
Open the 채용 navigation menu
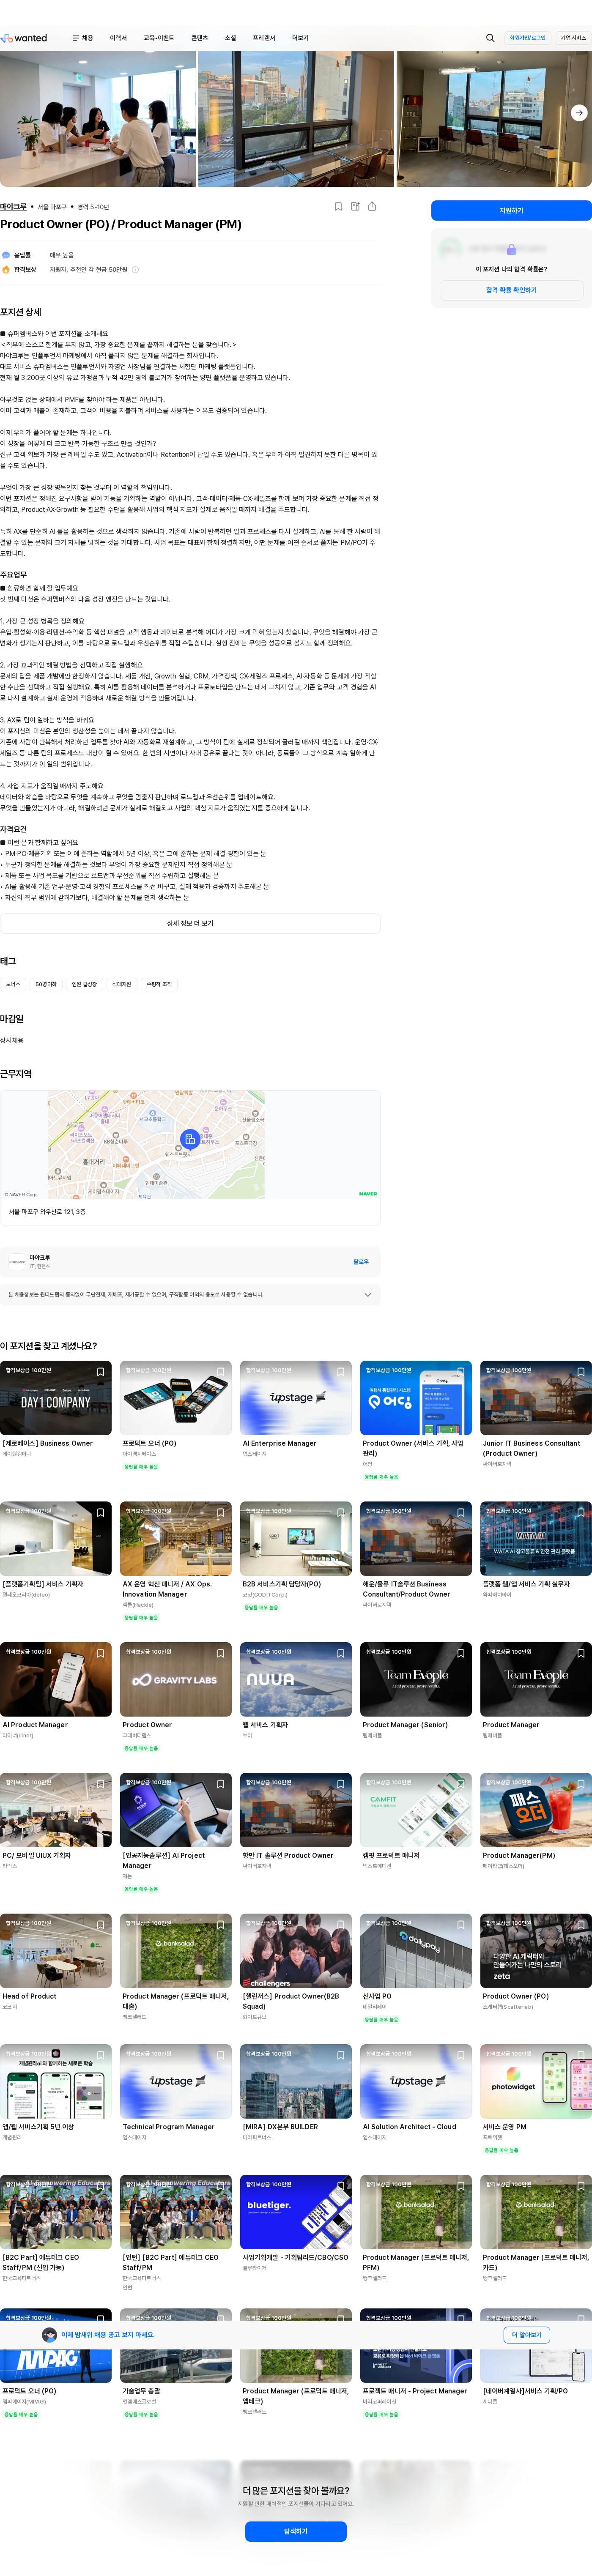click(83, 38)
